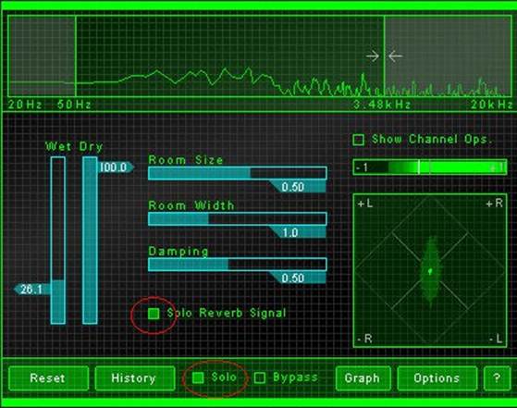Click the phase correlation meter bar
517x408 pixels.
pyautogui.click(x=430, y=167)
